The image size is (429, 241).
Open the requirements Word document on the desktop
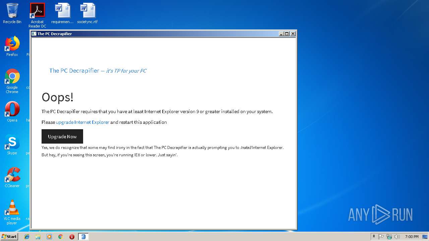click(62, 13)
